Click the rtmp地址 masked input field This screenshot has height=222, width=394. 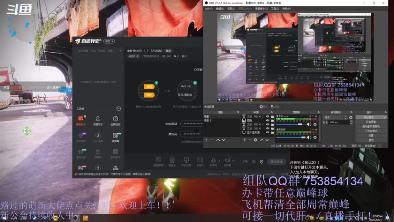192,124
